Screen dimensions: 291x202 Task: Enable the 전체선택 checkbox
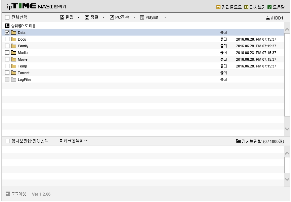[7, 17]
